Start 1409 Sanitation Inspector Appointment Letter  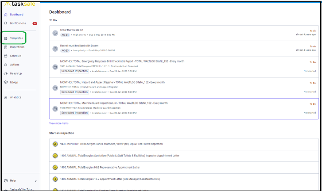coord(184,156)
